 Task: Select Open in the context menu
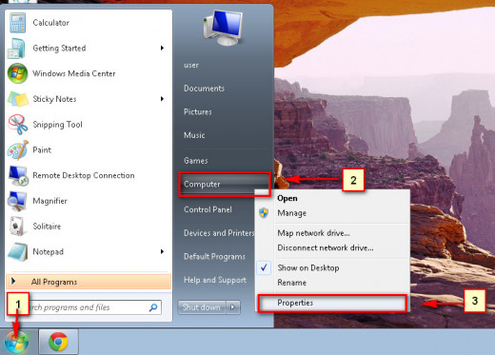287,198
